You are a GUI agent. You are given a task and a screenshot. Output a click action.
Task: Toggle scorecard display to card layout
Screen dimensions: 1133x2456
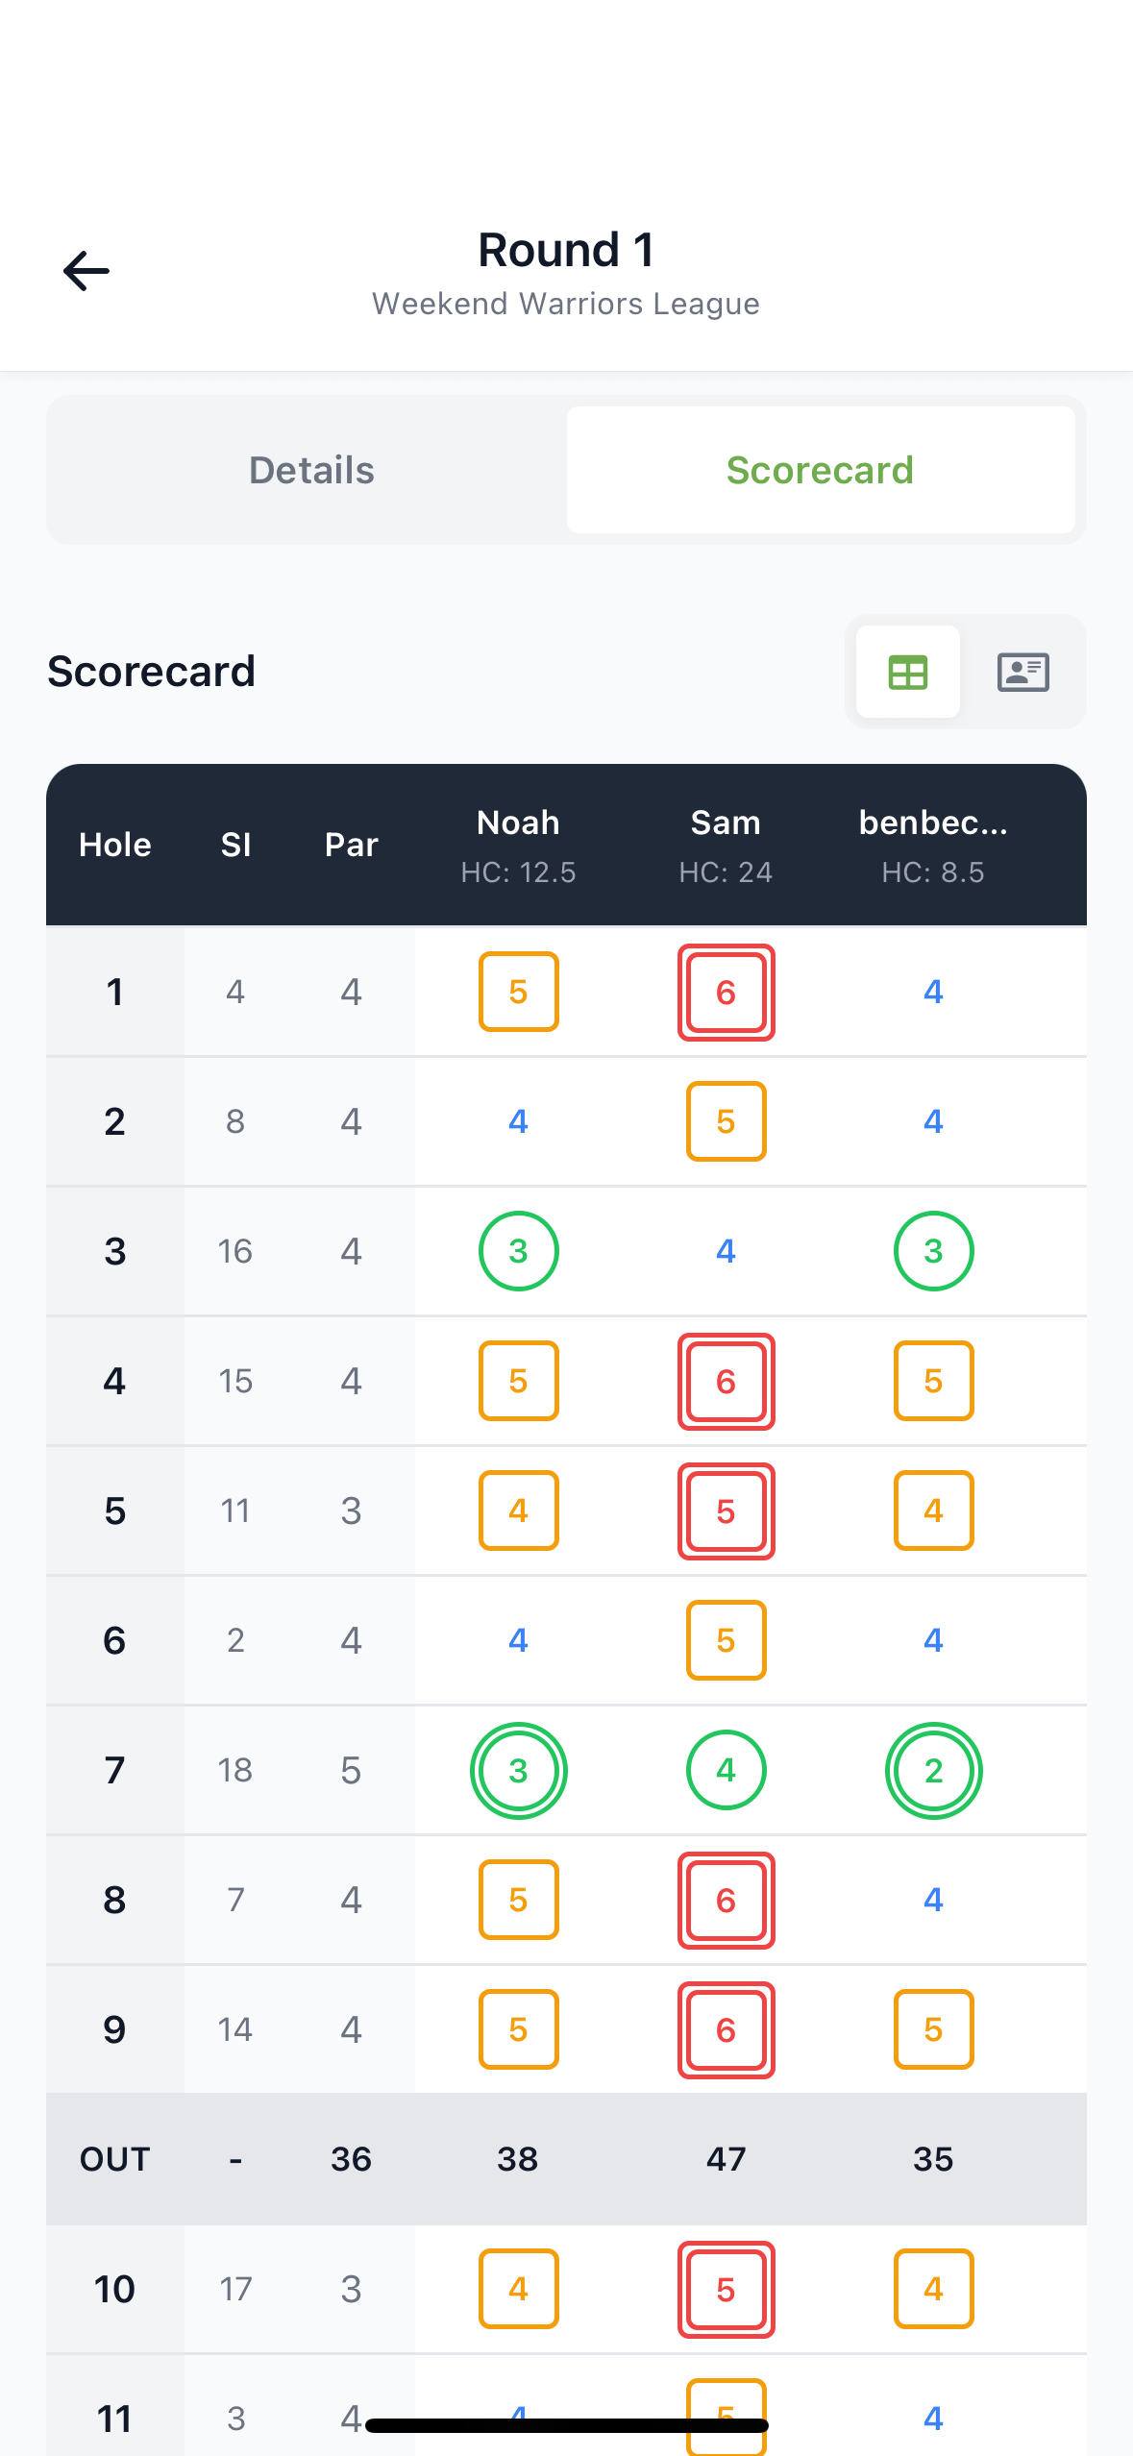coord(1022,672)
